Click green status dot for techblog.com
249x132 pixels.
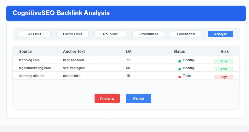pyautogui.click(x=180, y=61)
